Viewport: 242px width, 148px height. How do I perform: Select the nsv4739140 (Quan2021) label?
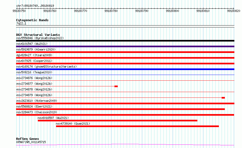[73, 124]
